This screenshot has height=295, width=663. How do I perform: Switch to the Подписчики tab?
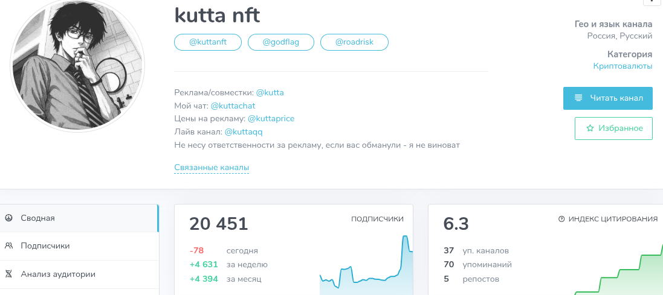(45, 246)
